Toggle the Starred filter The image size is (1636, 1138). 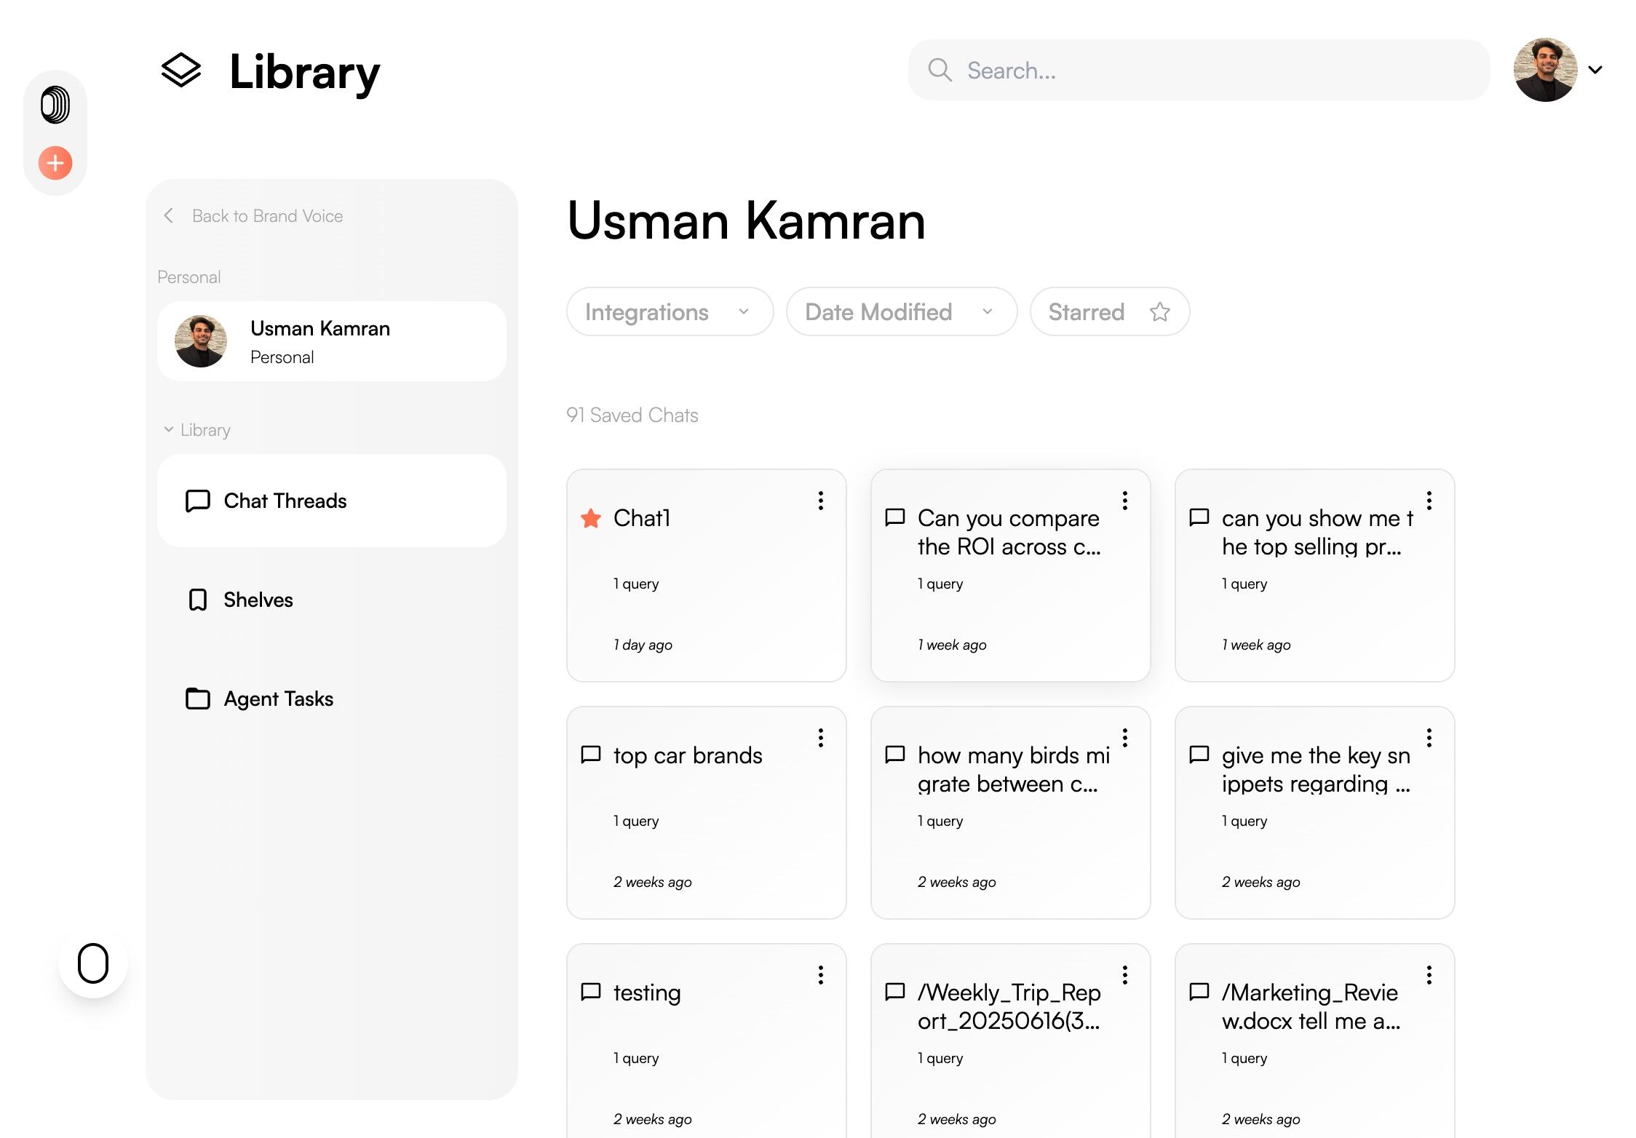click(1109, 312)
